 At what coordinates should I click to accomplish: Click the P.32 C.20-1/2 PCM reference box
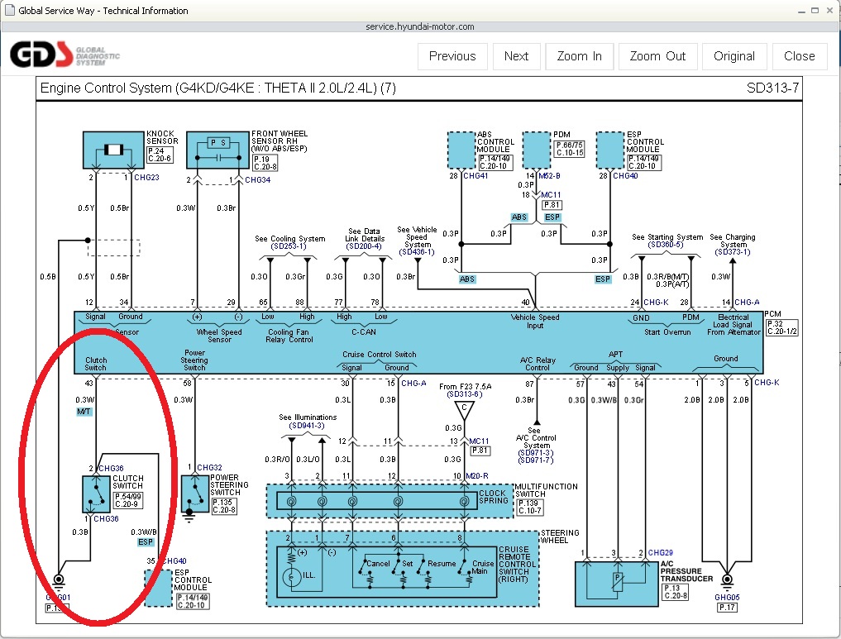pyautogui.click(x=781, y=327)
